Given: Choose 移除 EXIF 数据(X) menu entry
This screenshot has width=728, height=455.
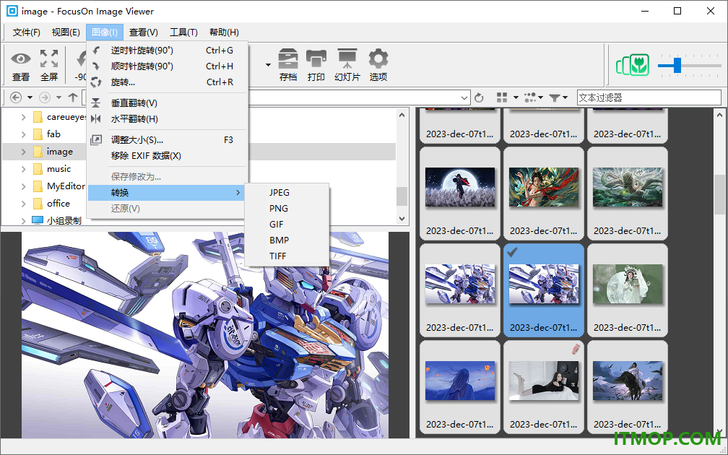Looking at the screenshot, I should coord(167,155).
